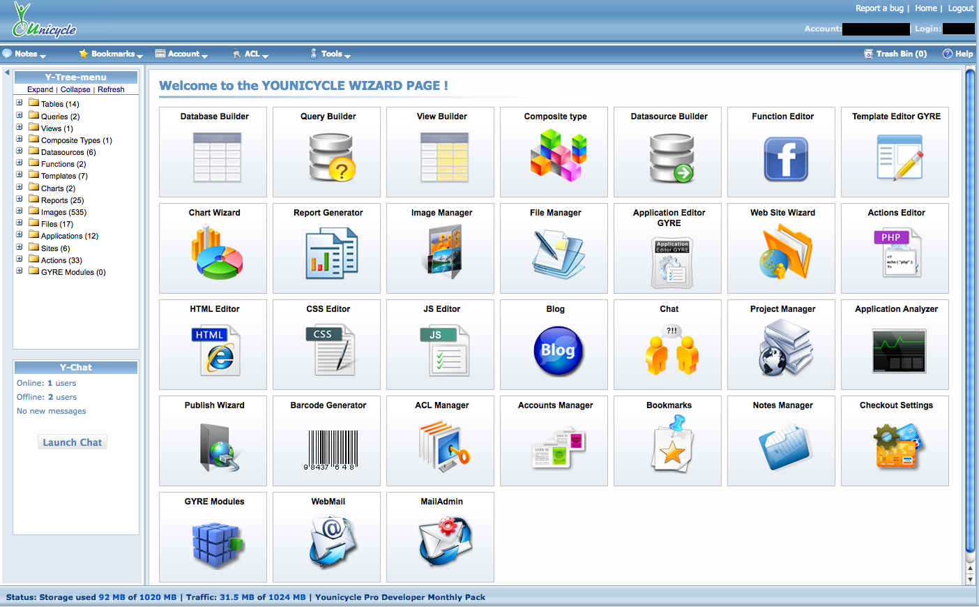Expand the Applications (12) tree node

click(x=20, y=235)
